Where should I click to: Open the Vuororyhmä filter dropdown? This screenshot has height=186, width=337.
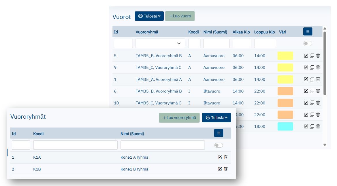160,43
